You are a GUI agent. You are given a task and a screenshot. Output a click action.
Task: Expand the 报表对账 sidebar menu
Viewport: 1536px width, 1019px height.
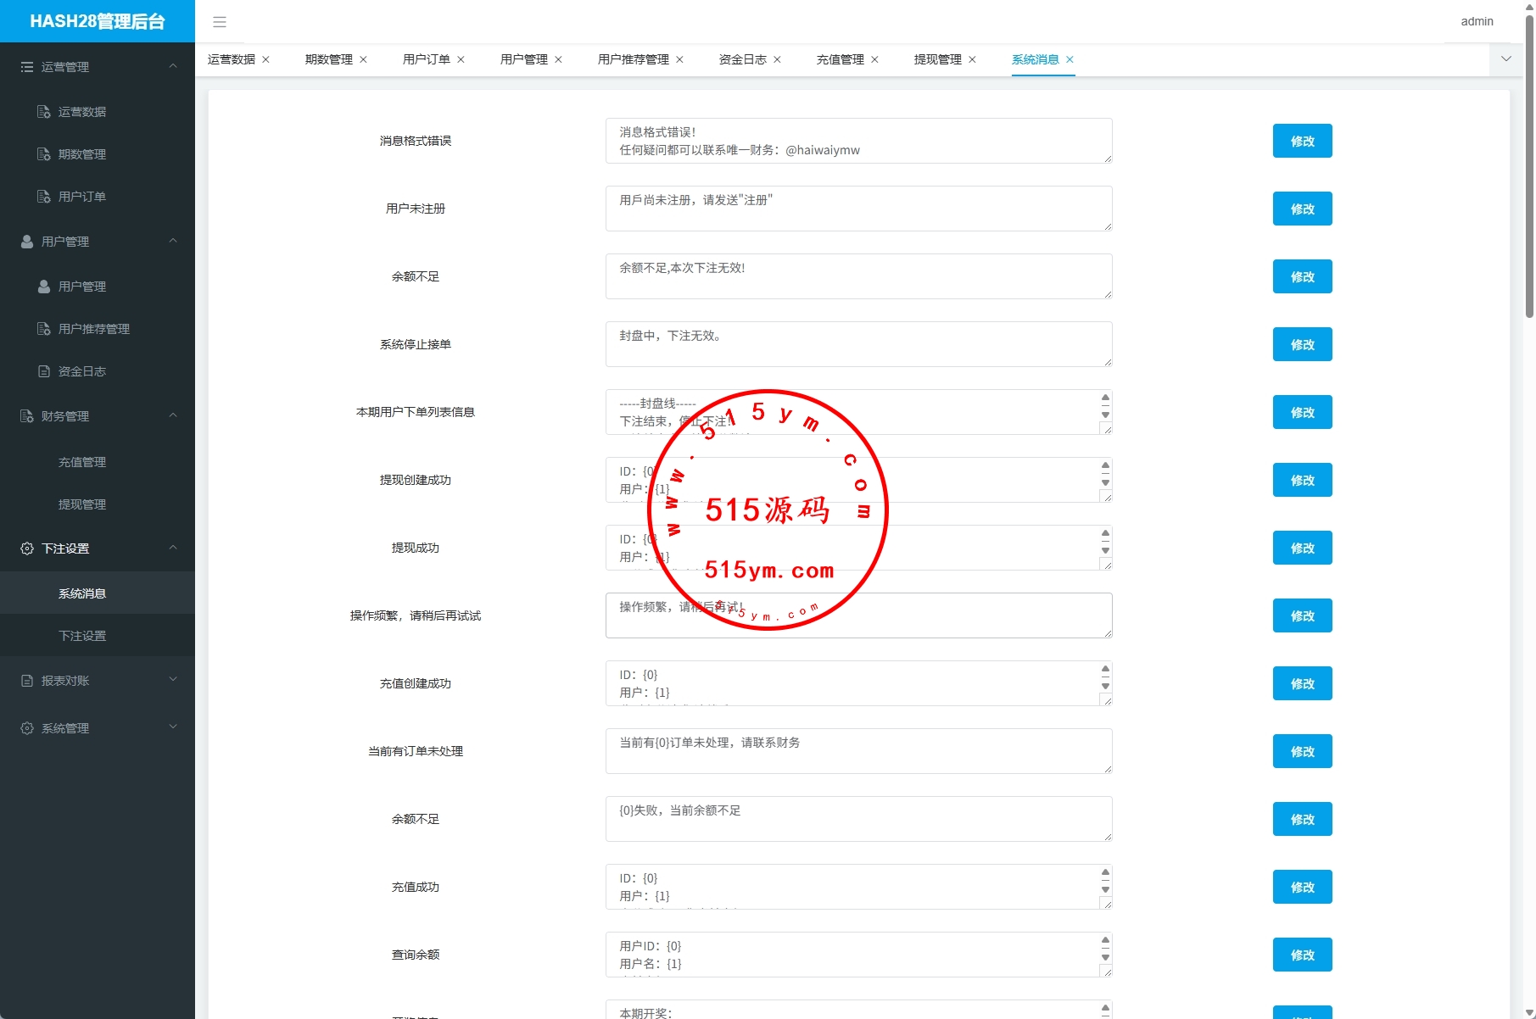[x=173, y=680]
